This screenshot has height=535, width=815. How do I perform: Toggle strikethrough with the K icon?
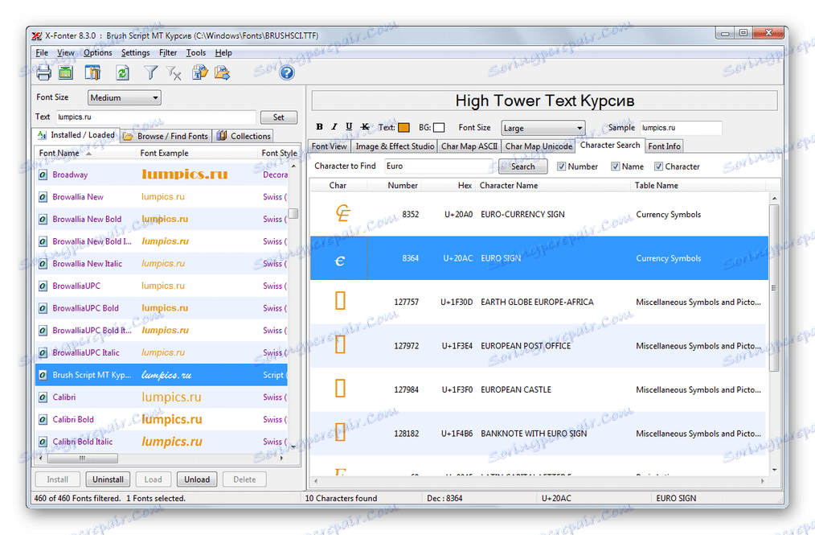tap(365, 126)
